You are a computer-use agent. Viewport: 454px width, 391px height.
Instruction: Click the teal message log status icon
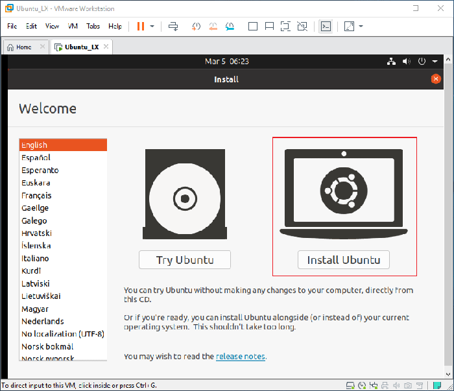pyautogui.click(x=437, y=386)
